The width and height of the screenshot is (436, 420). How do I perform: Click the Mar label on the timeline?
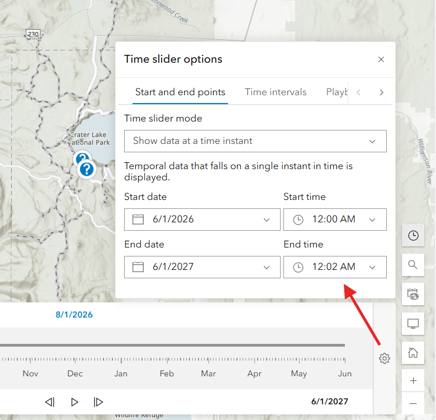point(208,374)
